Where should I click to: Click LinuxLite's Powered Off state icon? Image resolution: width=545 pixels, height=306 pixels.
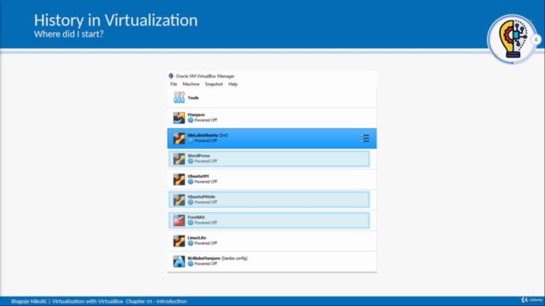coord(191,243)
